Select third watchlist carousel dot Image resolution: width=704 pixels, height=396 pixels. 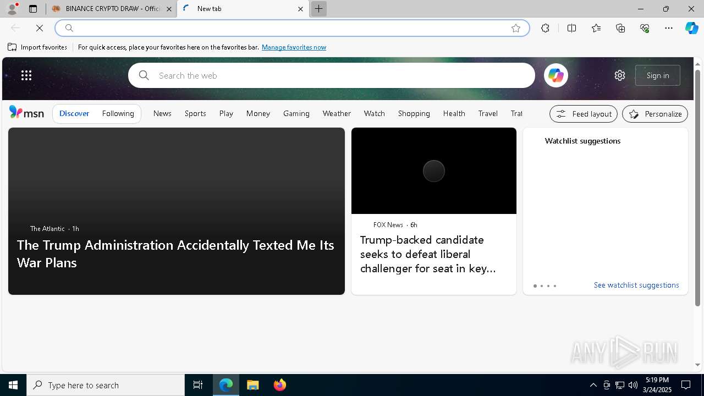click(548, 286)
